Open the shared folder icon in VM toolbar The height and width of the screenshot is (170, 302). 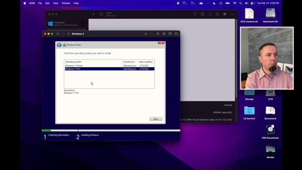[x=170, y=34]
